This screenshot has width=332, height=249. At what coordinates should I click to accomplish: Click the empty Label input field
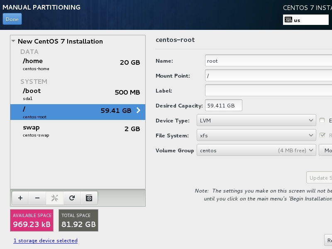click(x=268, y=90)
